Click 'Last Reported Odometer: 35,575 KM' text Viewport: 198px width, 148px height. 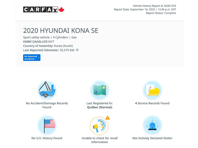(x=49, y=50)
